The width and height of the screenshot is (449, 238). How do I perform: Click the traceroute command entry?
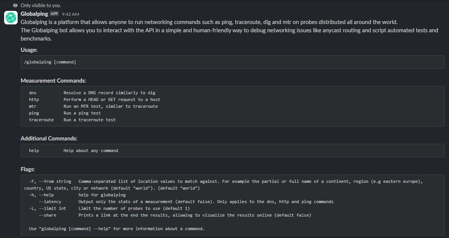(41, 120)
